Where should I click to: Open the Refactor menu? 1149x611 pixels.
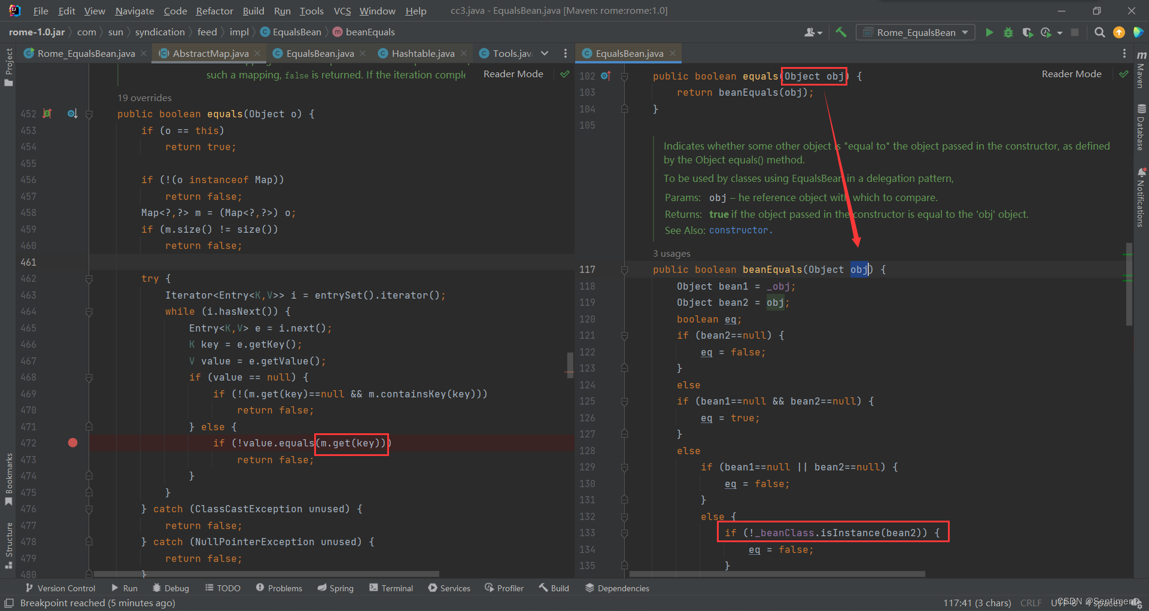(x=214, y=11)
